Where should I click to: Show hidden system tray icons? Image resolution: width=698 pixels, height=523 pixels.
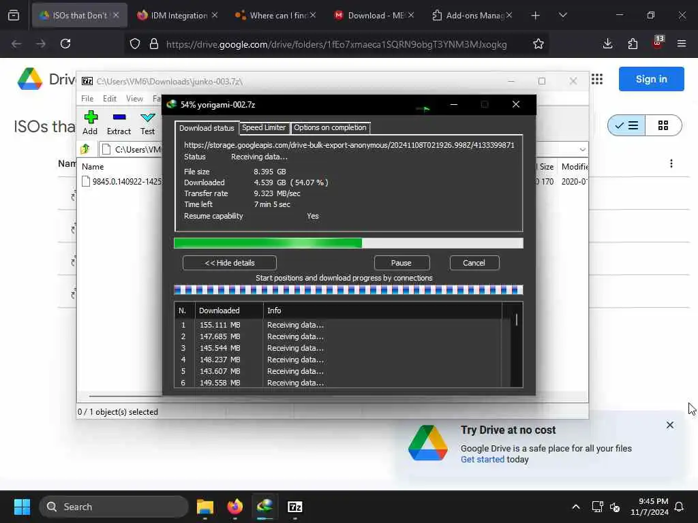coord(575,507)
